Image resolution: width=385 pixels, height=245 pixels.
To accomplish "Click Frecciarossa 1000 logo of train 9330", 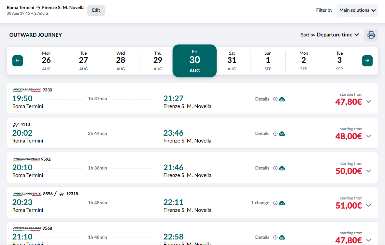I will coord(27,90).
